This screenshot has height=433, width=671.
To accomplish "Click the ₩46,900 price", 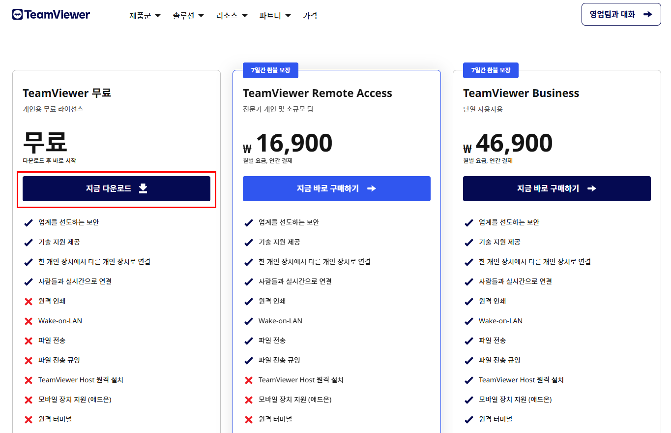I will 508,143.
